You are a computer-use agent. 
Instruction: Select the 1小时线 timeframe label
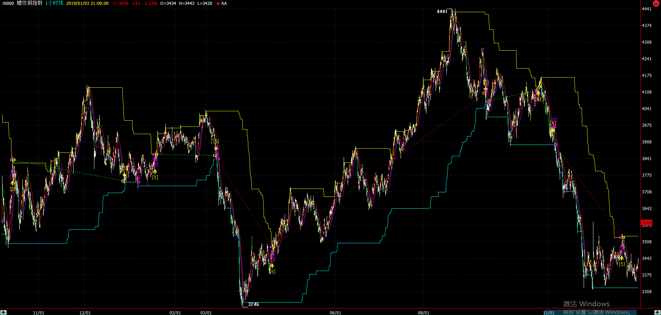click(54, 3)
